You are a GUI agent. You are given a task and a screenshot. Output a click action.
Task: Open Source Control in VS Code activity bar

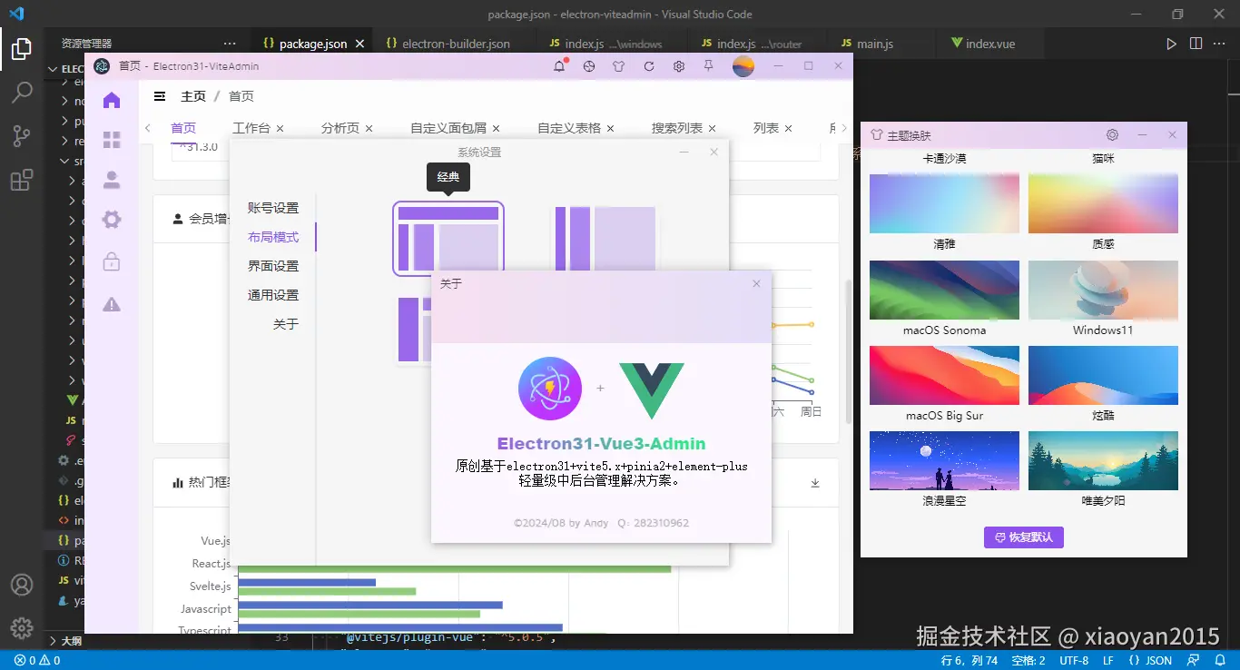[22, 135]
